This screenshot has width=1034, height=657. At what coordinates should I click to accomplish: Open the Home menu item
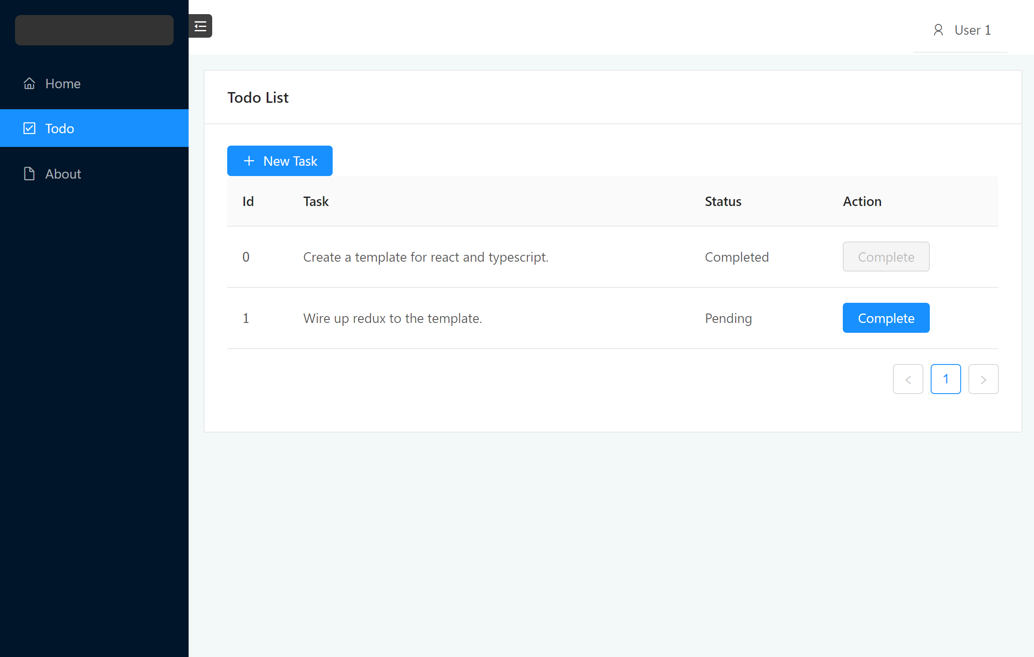tap(63, 83)
